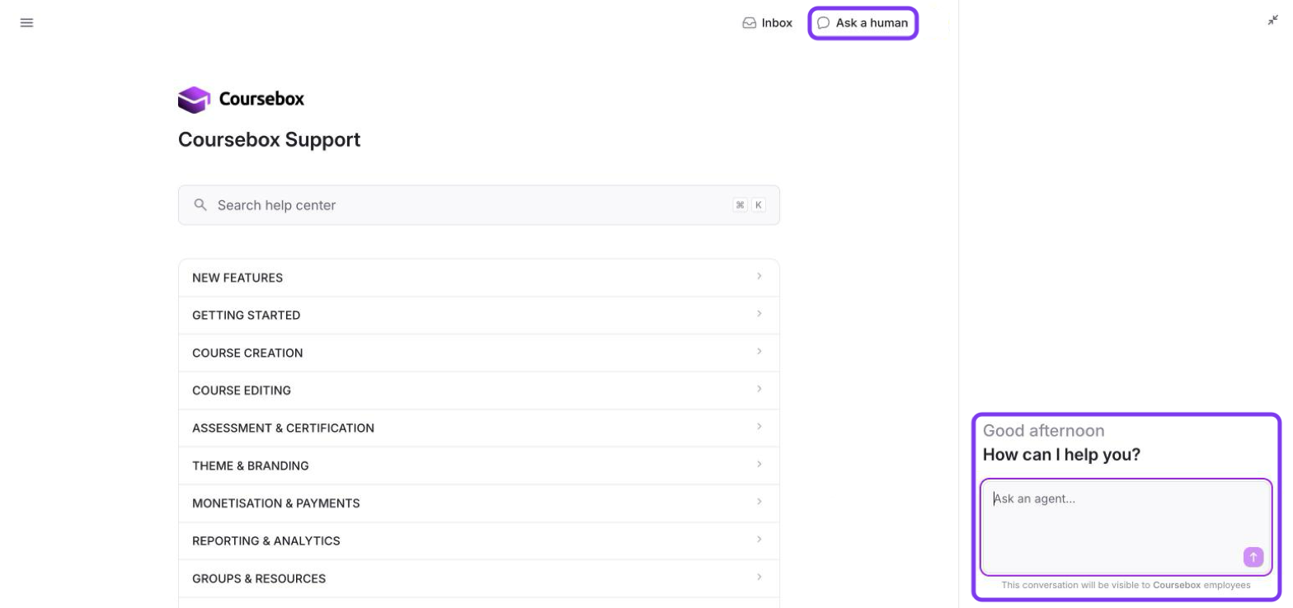This screenshot has height=608, width=1293.
Task: Expand the COURSE CREATION chevron
Action: [759, 352]
